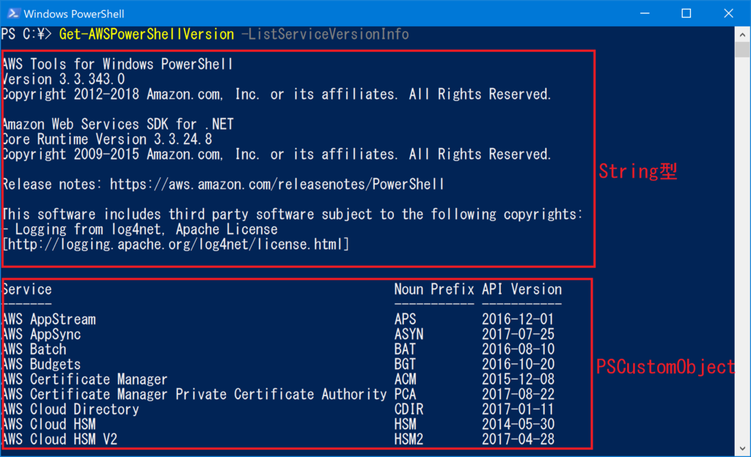Click the 'API Version' column header
Viewport: 751px width, 457px height.
point(521,289)
